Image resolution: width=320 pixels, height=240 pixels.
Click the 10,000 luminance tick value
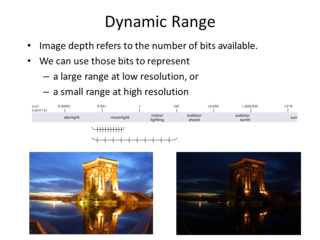(x=213, y=106)
